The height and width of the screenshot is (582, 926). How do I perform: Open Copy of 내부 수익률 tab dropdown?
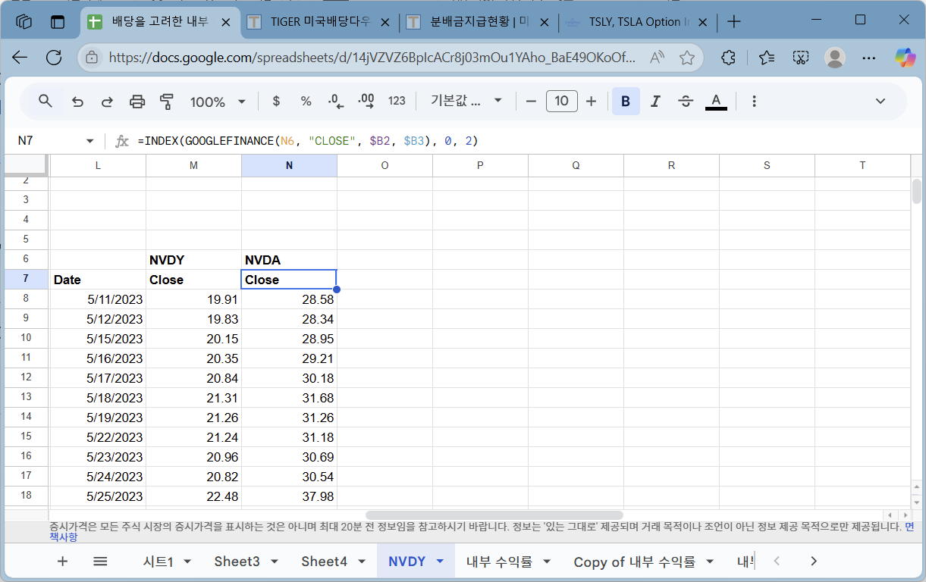coord(710,562)
